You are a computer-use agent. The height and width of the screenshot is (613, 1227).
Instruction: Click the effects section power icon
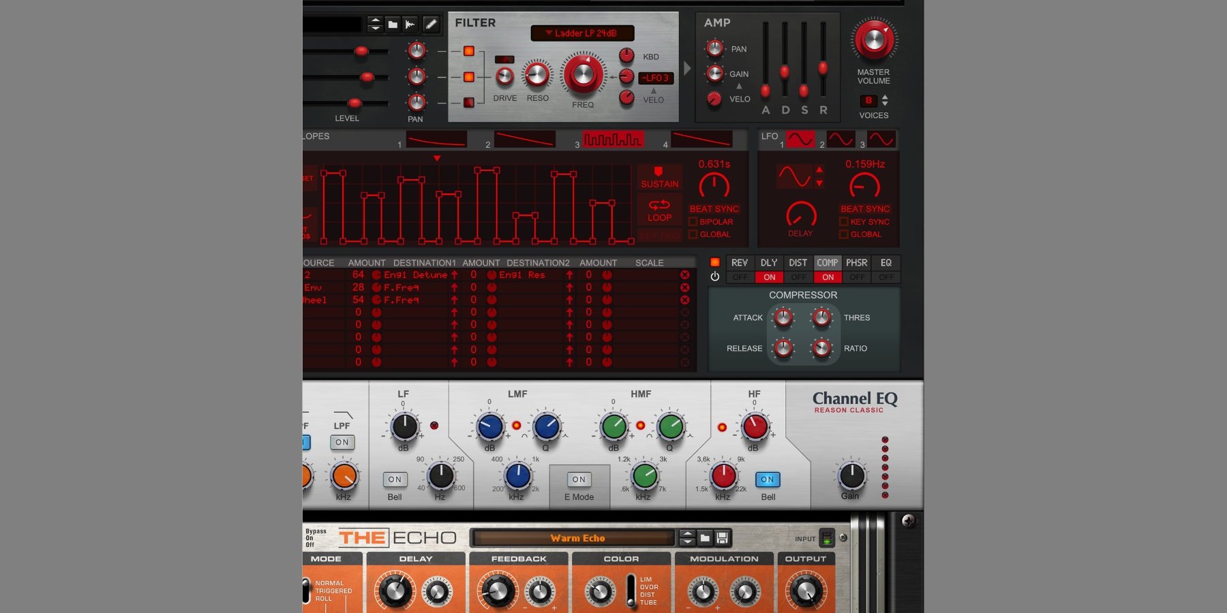click(714, 277)
